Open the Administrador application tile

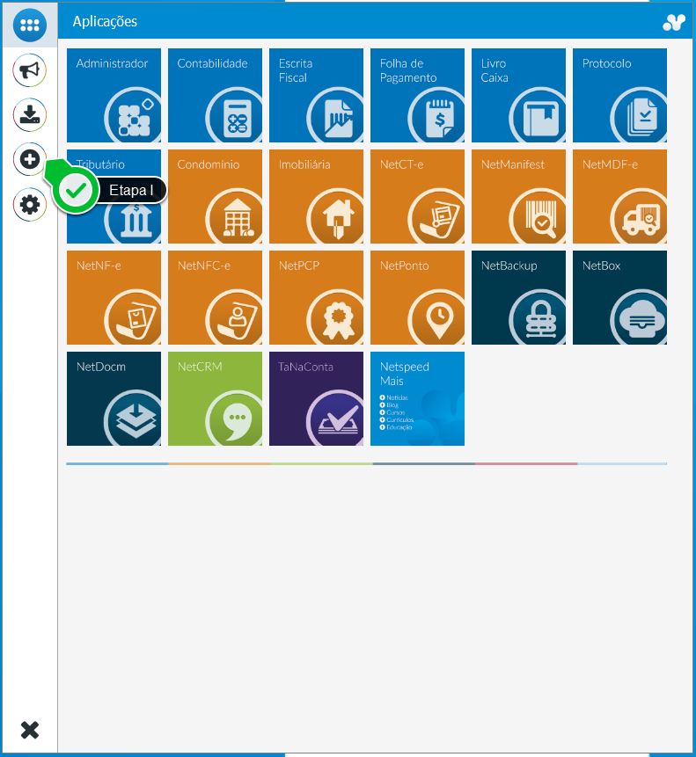114,95
